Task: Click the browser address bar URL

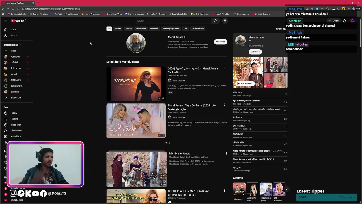Action: tap(53, 9)
